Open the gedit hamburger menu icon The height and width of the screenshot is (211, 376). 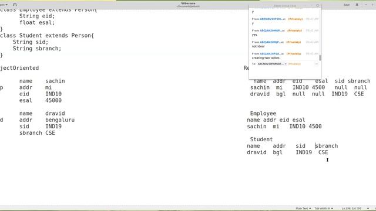357,5
